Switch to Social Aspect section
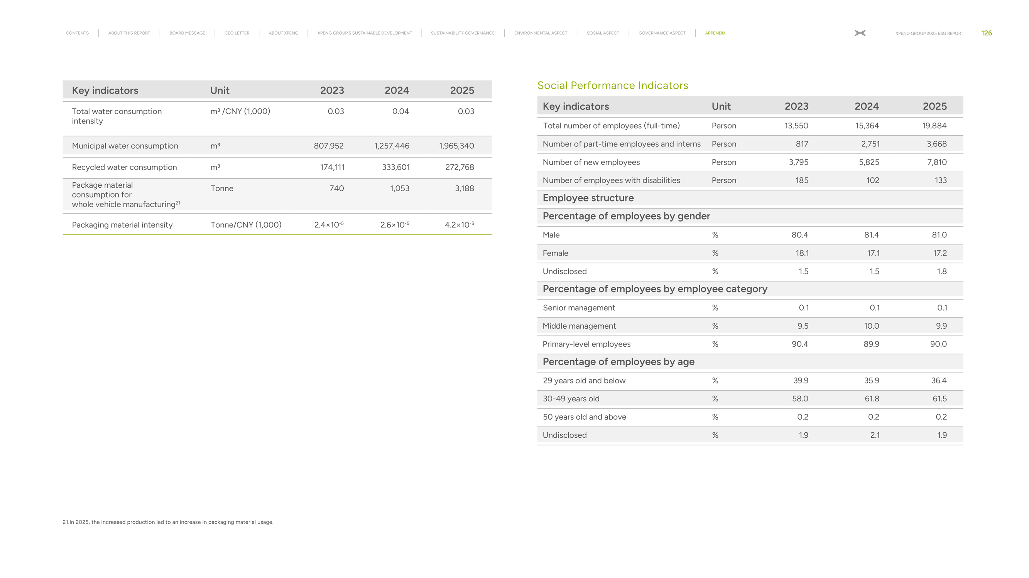This screenshot has width=1029, height=578. [603, 33]
